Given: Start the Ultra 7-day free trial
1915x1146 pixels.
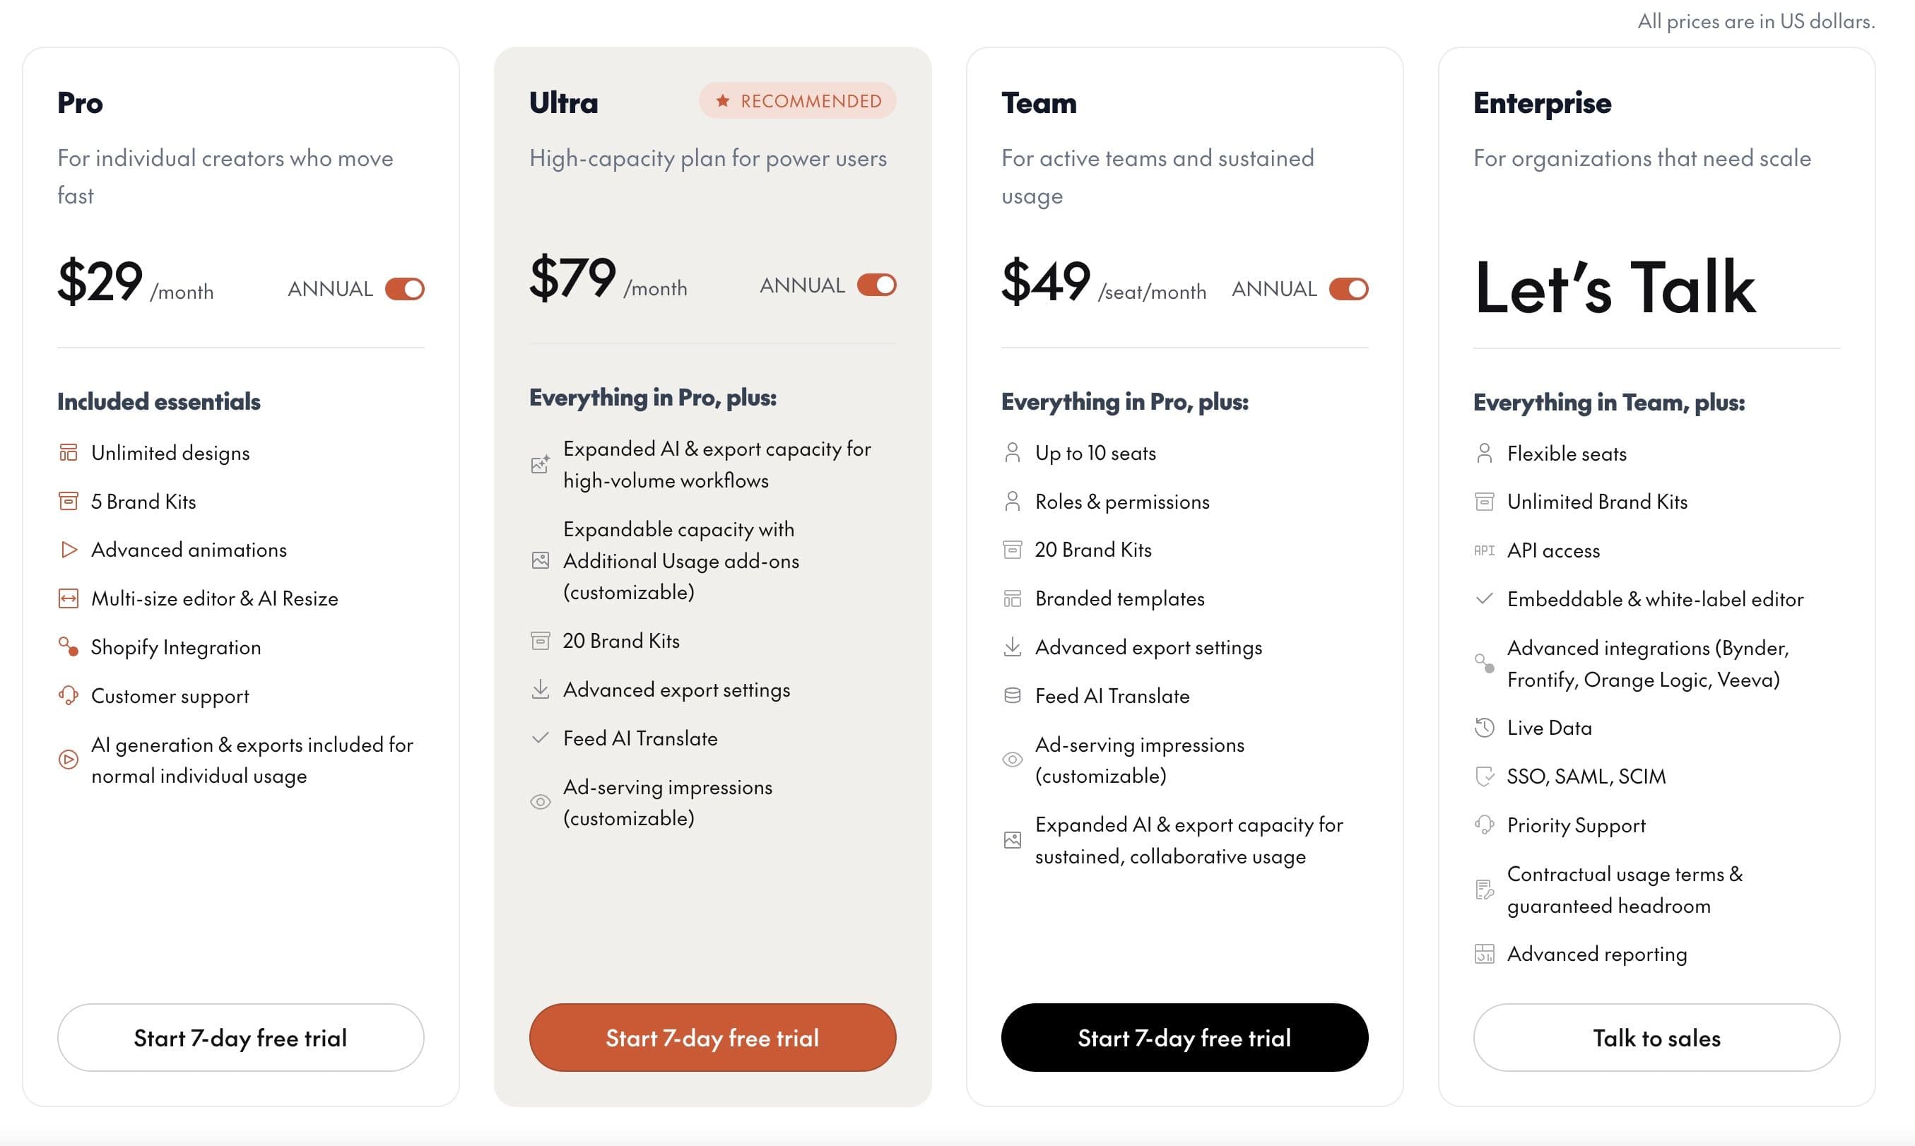Looking at the screenshot, I should point(712,1038).
